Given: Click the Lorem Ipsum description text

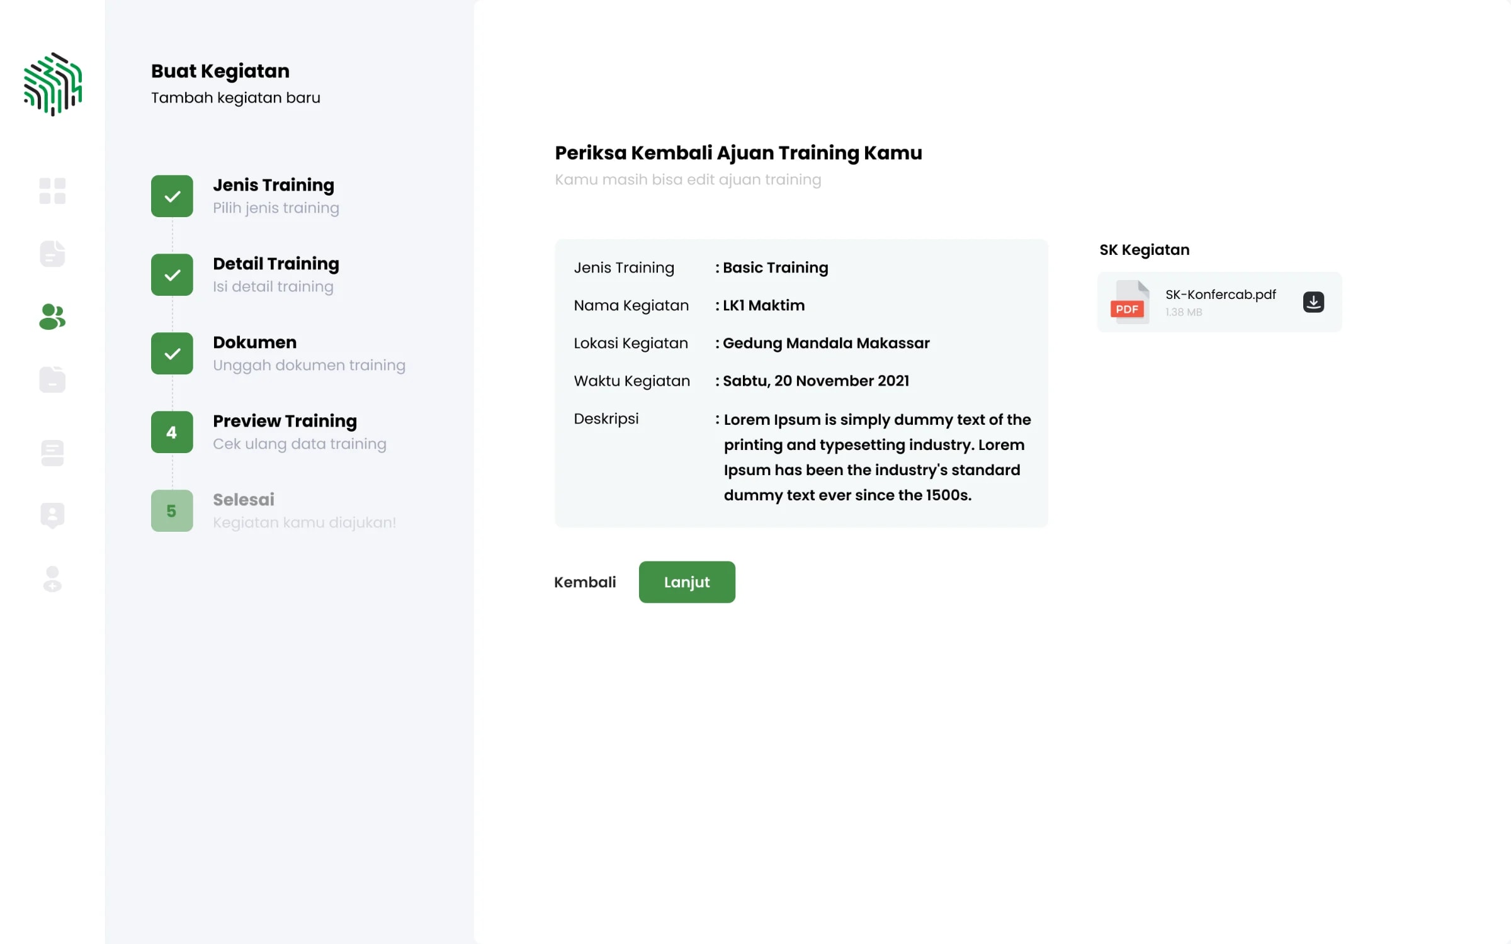Looking at the screenshot, I should click(x=877, y=458).
